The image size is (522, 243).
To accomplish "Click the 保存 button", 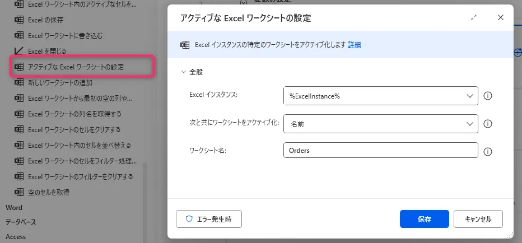I will tap(424, 219).
